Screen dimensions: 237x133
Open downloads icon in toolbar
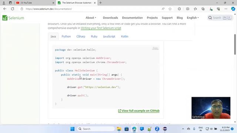tap(211, 9)
